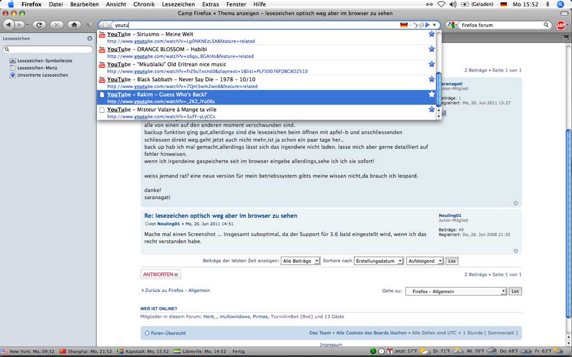
Task: Click the Los button next to Aufsteigend
Action: 451,261
